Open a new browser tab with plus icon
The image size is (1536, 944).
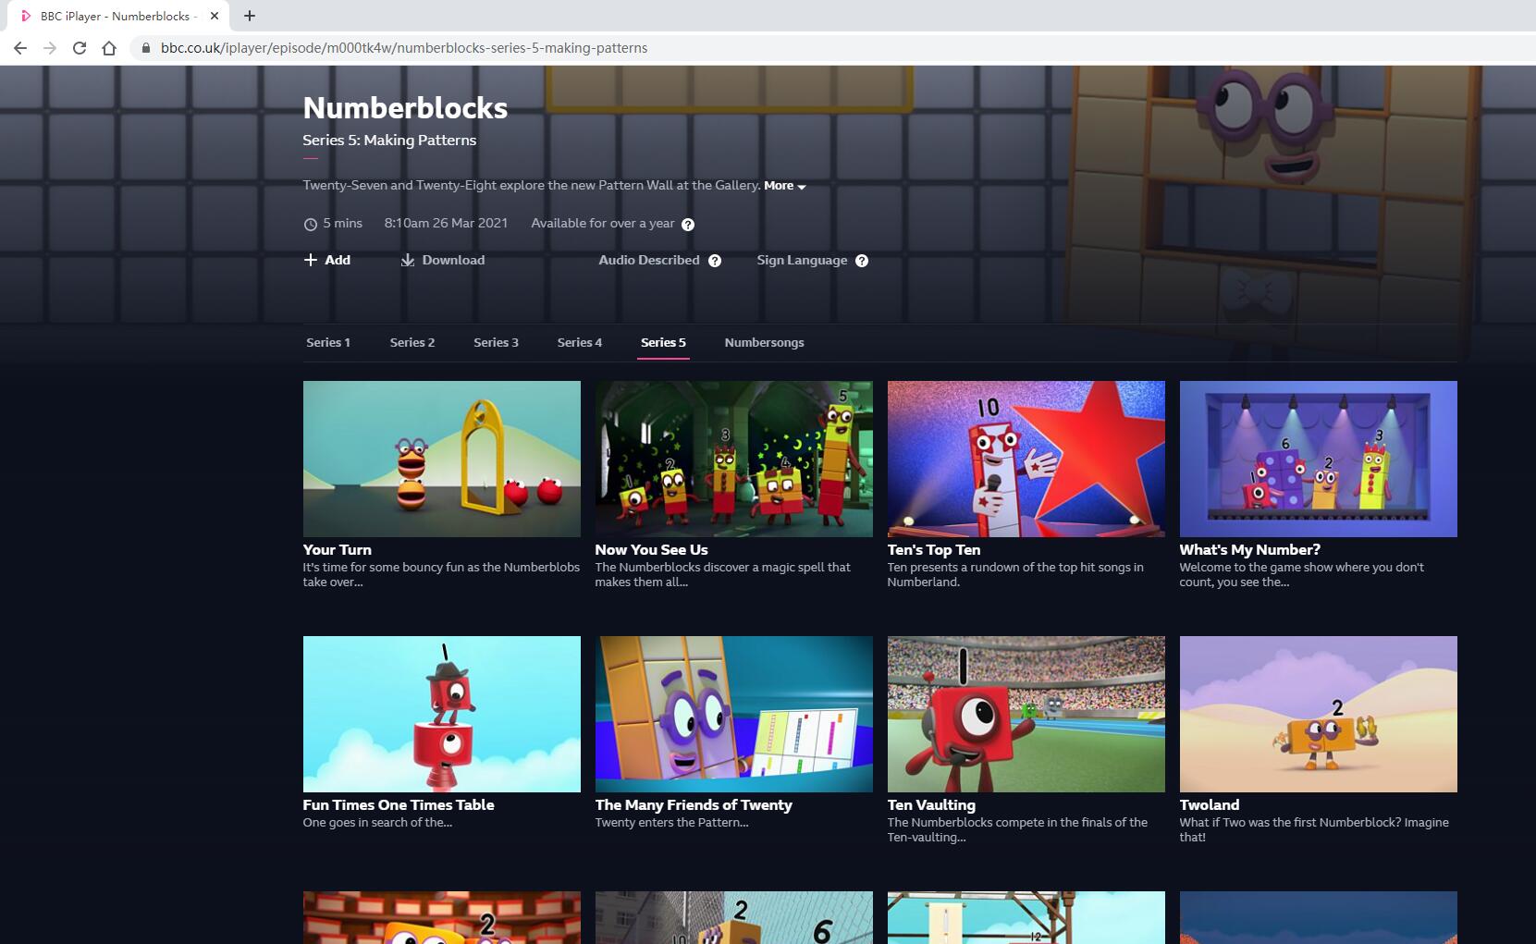(250, 16)
